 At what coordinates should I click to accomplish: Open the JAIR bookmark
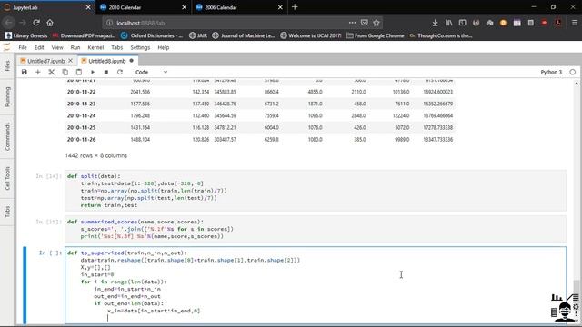198,35
